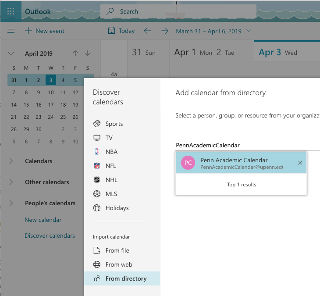Image resolution: width=320 pixels, height=296 pixels.
Task: Expand the People's calendars group
Action: [11, 203]
